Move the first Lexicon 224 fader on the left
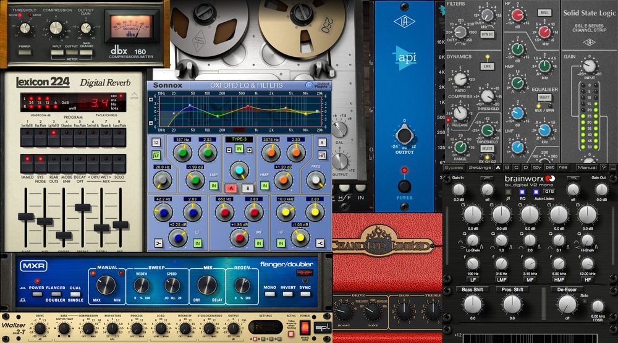Screen dimensions: 618x343 coord(25,216)
